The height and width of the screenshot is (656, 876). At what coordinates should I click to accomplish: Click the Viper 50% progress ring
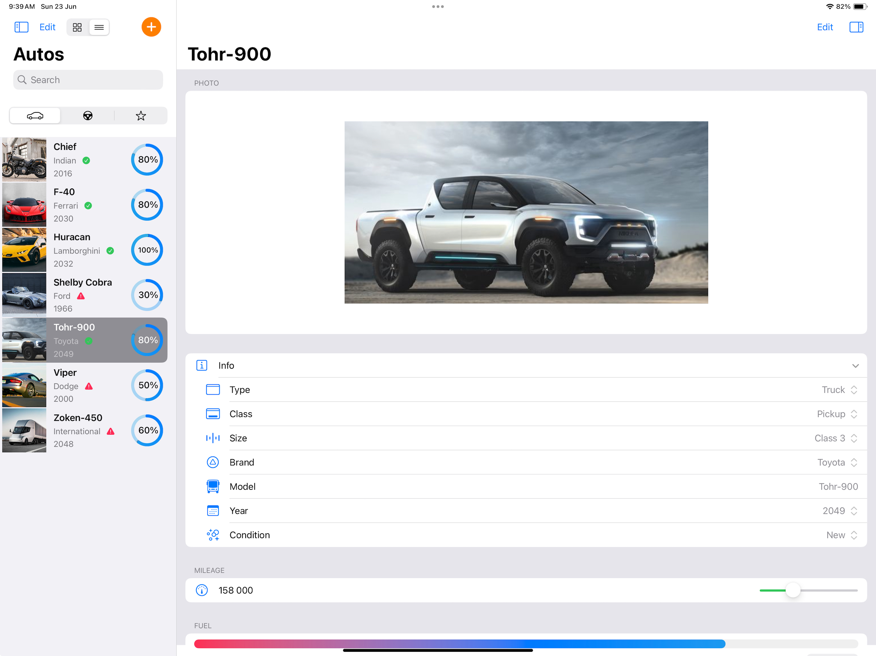pyautogui.click(x=147, y=385)
